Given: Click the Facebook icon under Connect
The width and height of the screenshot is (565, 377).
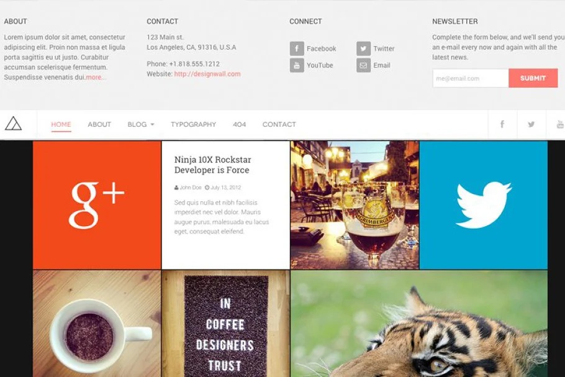Looking at the screenshot, I should tap(297, 48).
